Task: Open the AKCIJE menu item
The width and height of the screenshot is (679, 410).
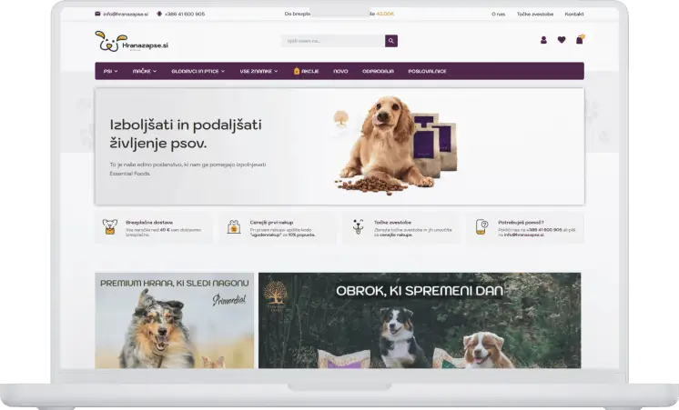Action: 306,71
